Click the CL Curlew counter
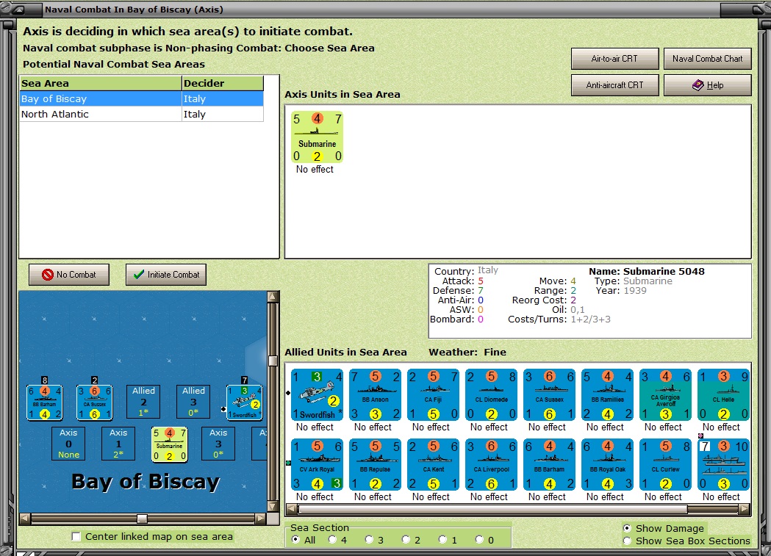Image resolution: width=771 pixels, height=556 pixels. (x=665, y=465)
